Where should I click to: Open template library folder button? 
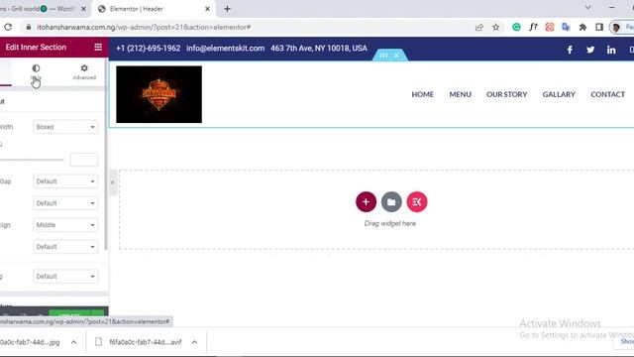(x=391, y=202)
